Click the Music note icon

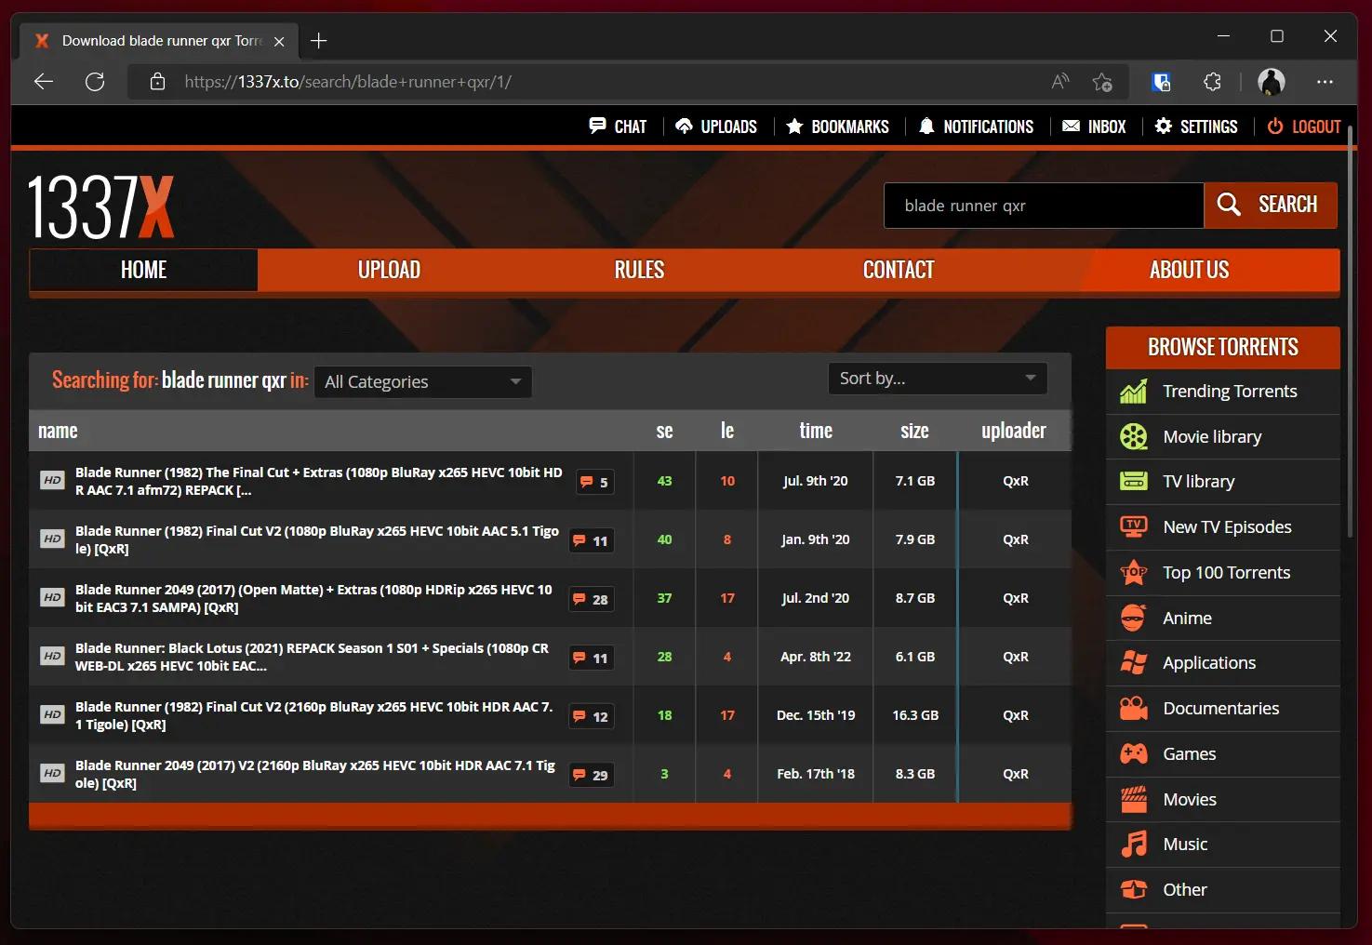1133,844
